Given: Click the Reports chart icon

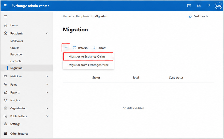Looking at the screenshot, I should (5, 92).
